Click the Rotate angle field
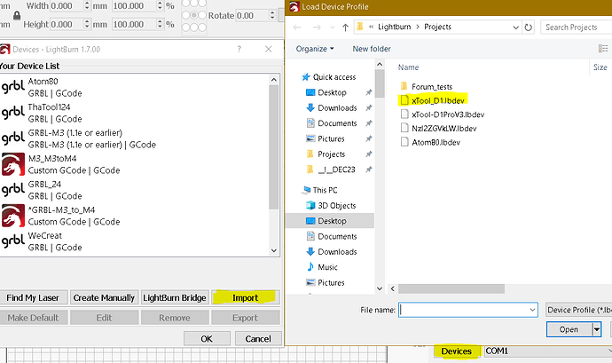This screenshot has width=612, height=363. 252,16
